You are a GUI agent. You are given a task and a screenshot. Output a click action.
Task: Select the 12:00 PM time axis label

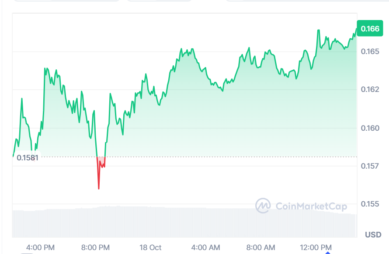[x=316, y=247]
